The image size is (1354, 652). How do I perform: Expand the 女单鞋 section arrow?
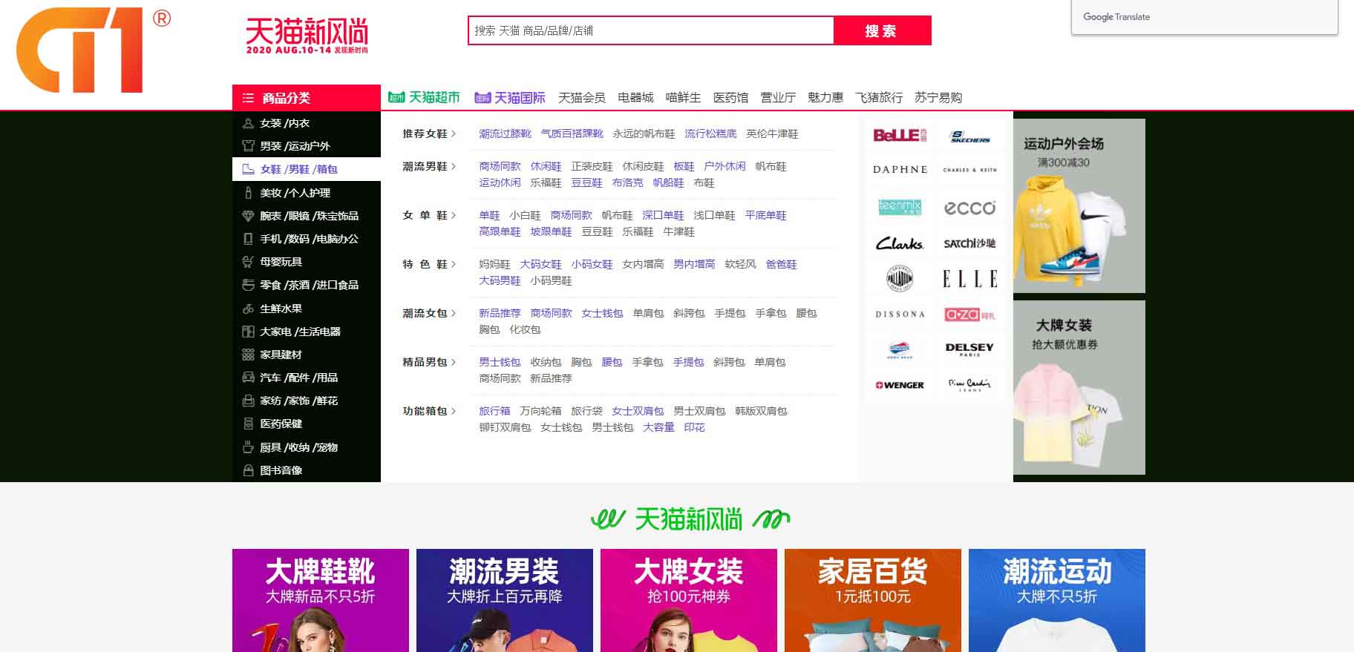tap(454, 215)
